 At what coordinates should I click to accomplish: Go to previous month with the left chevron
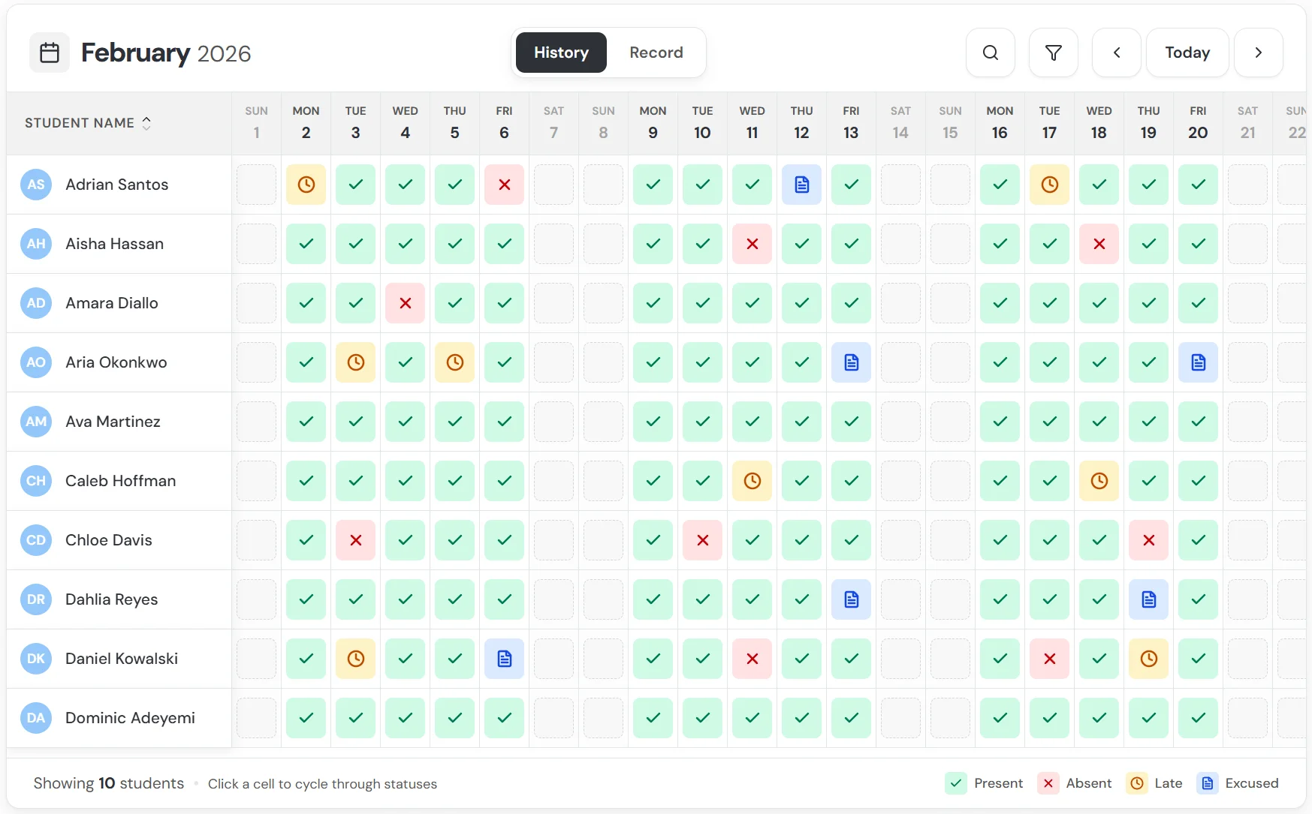(1116, 53)
